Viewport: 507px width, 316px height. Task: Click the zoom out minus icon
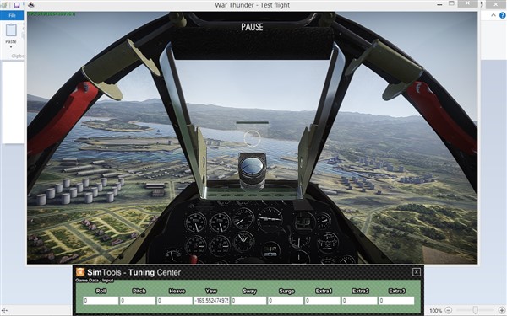(x=448, y=310)
